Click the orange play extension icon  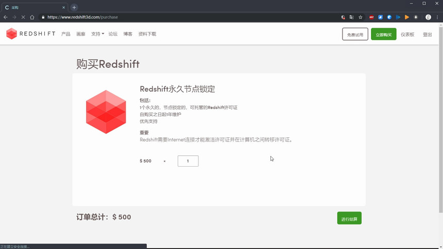point(407,17)
